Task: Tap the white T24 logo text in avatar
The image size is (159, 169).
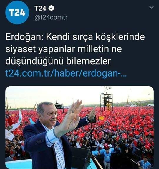Action: point(17,13)
